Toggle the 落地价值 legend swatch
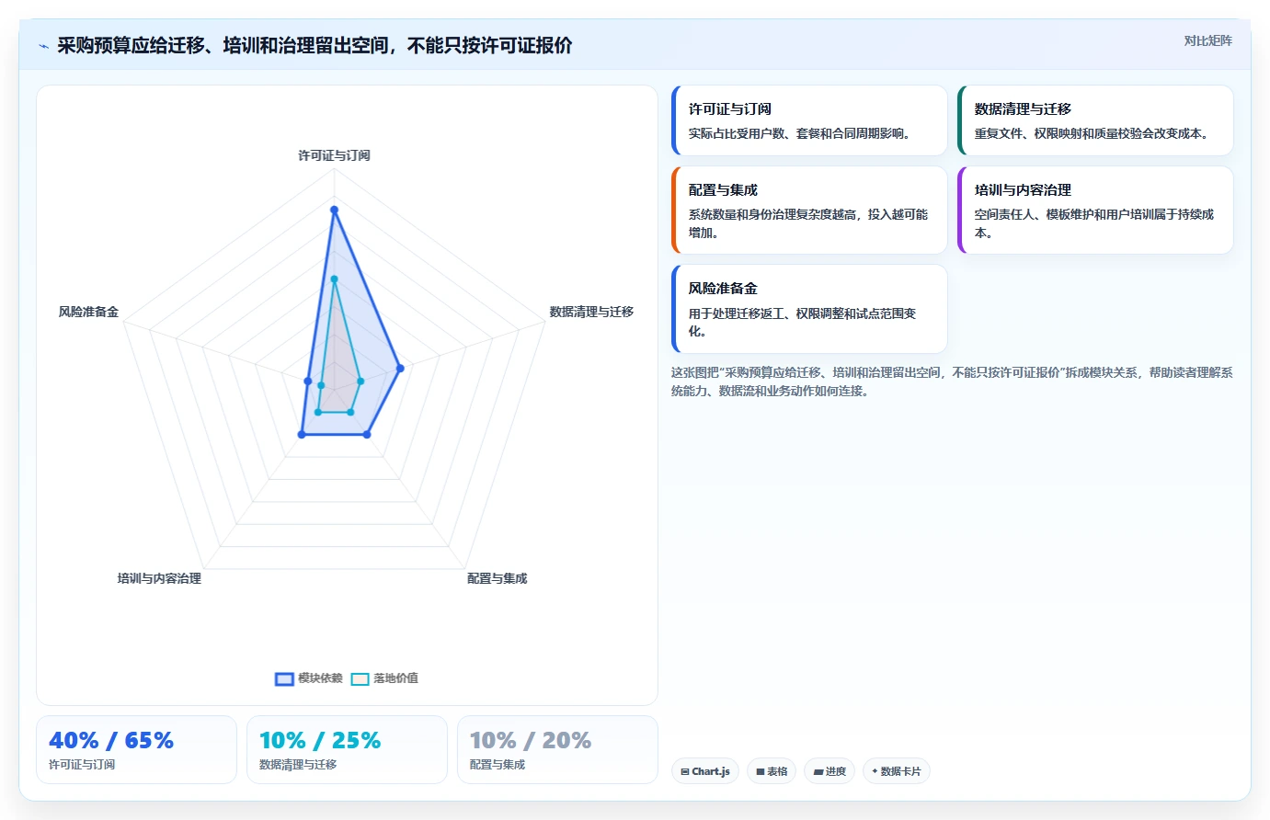The height and width of the screenshot is (820, 1270). (360, 678)
